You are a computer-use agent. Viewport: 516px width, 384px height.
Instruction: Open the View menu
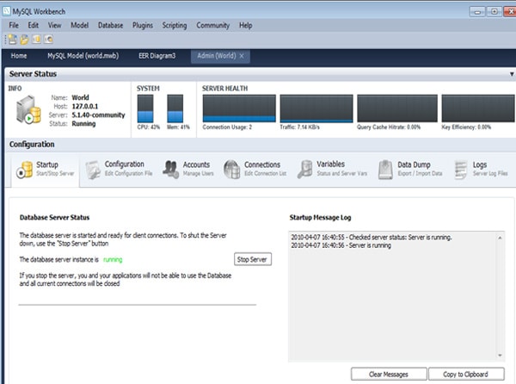tap(55, 25)
